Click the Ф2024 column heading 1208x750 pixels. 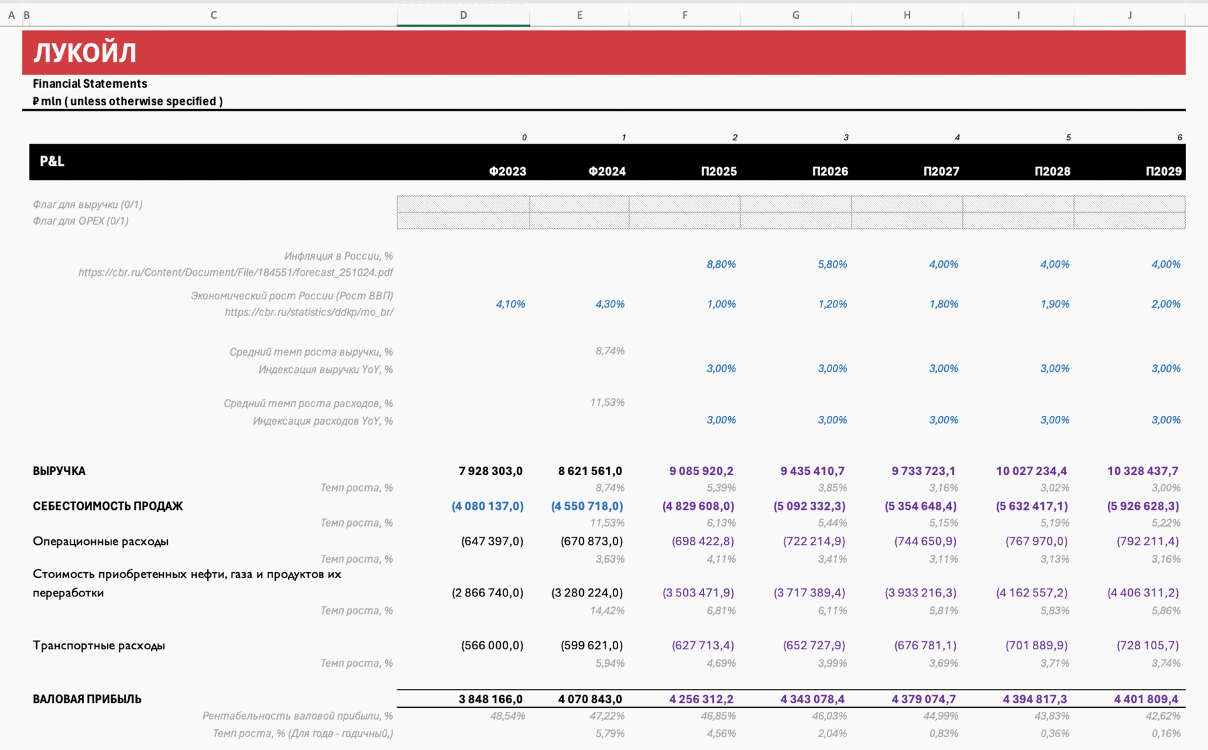pyautogui.click(x=607, y=171)
